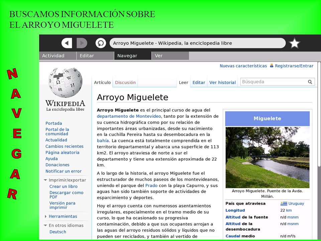Collapse the En otros idiomas section
321x241 pixels.
click(64, 225)
